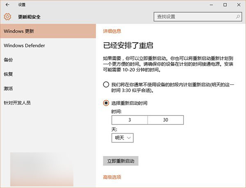Switch to the 恢复 section
Screen dimensions: 246x188
point(9,74)
